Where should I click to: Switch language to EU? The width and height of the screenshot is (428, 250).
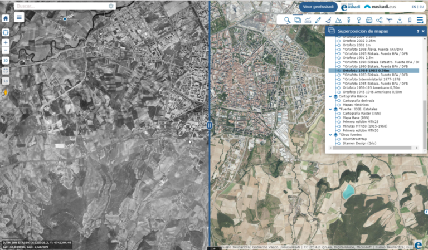pyautogui.click(x=422, y=7)
